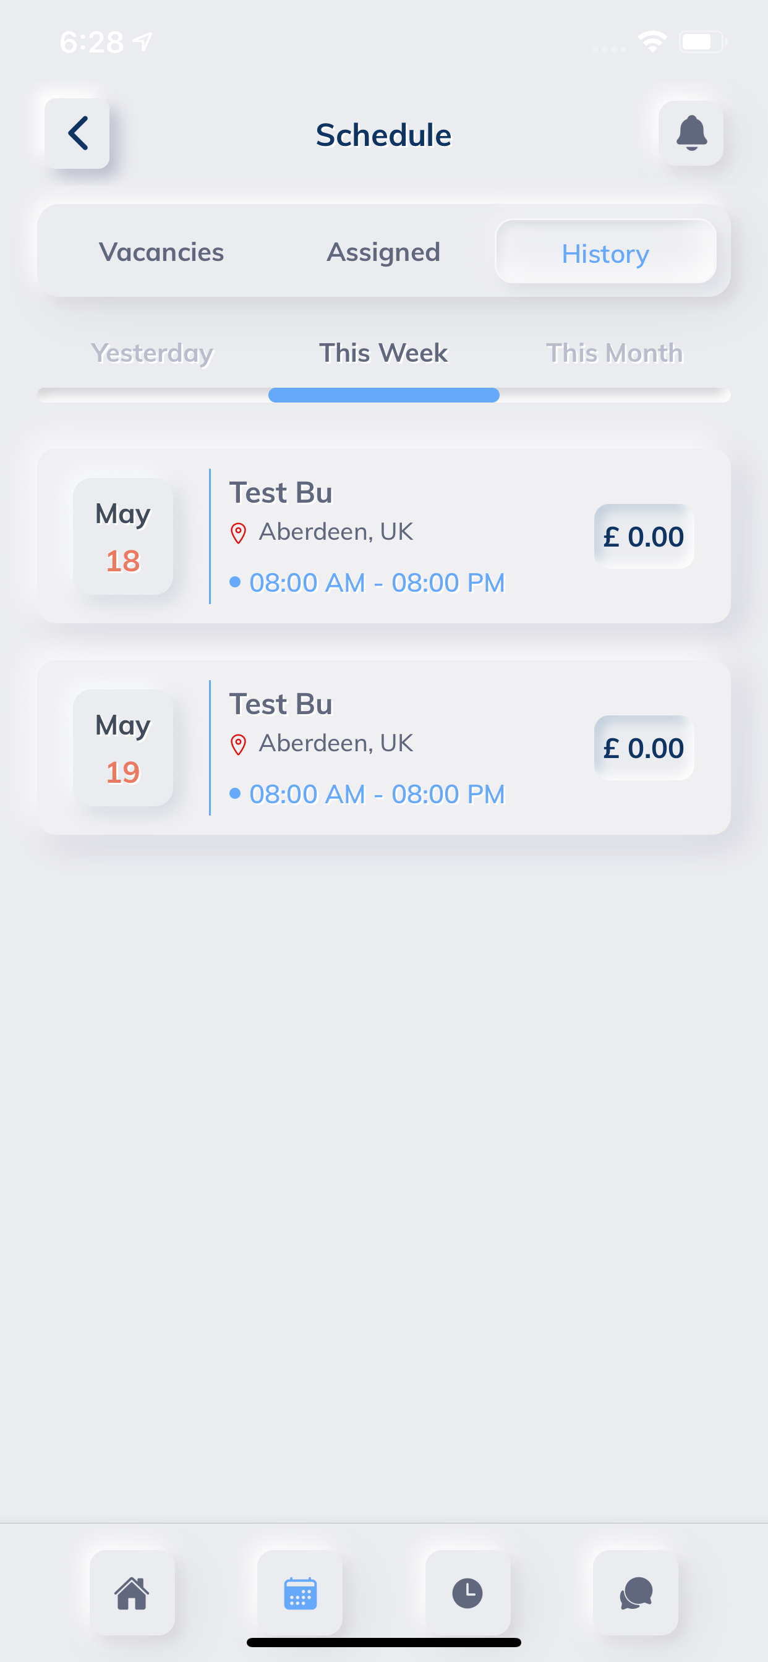
Task: Open the May 19 date tile
Action: [122, 748]
